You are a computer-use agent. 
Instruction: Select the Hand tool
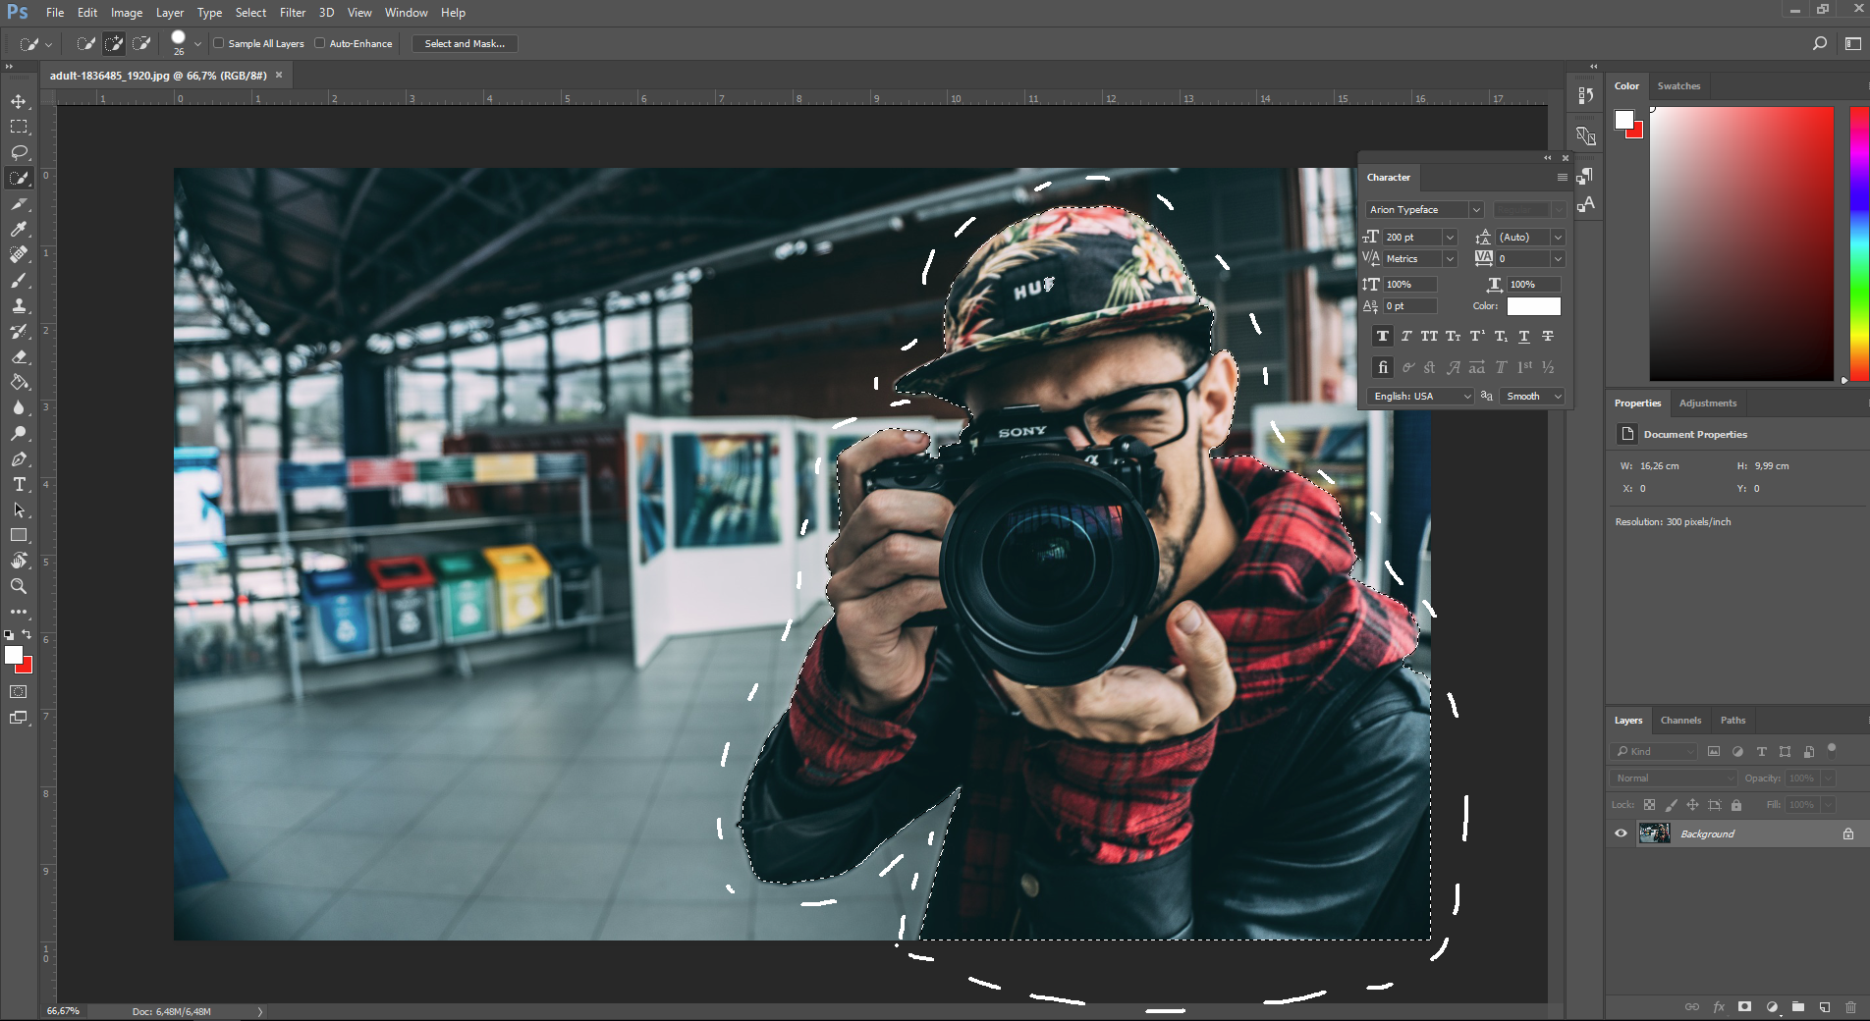pyautogui.click(x=19, y=561)
